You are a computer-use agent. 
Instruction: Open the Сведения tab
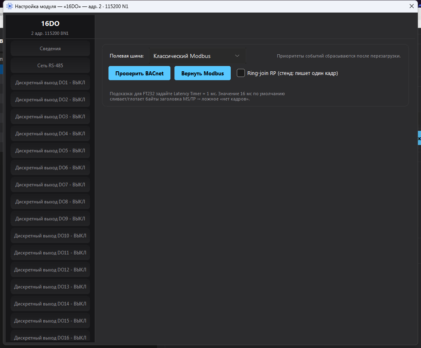50,49
